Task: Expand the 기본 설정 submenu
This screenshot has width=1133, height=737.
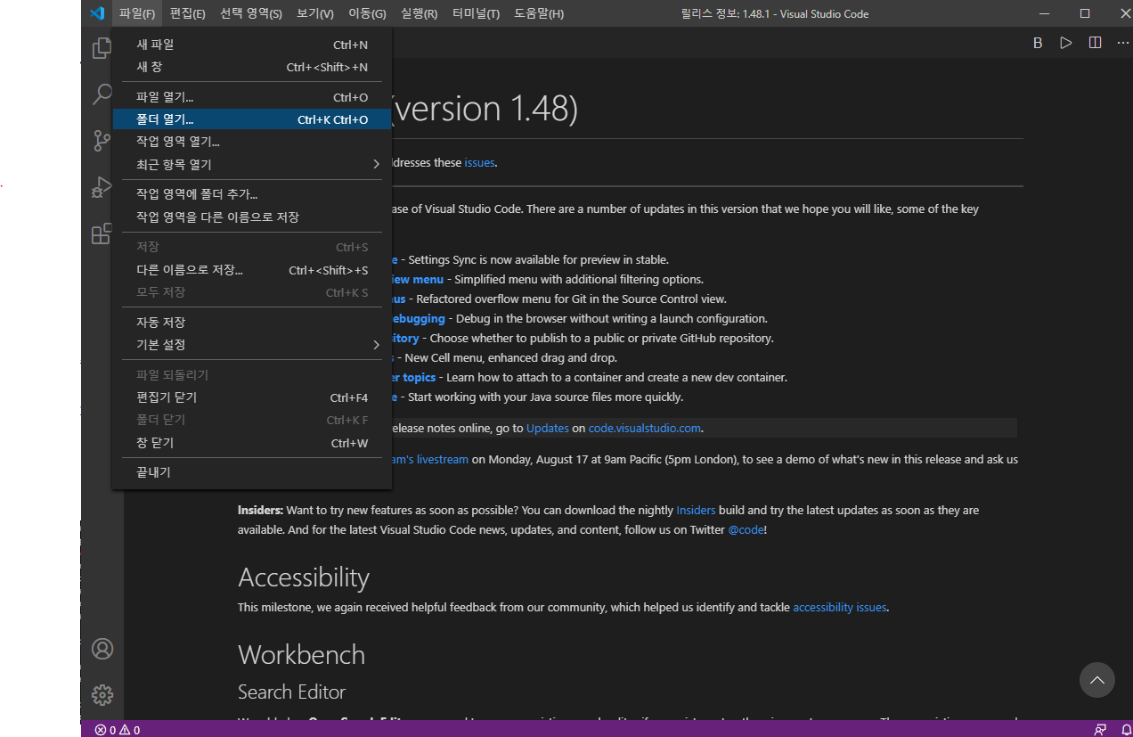Action: coord(252,344)
